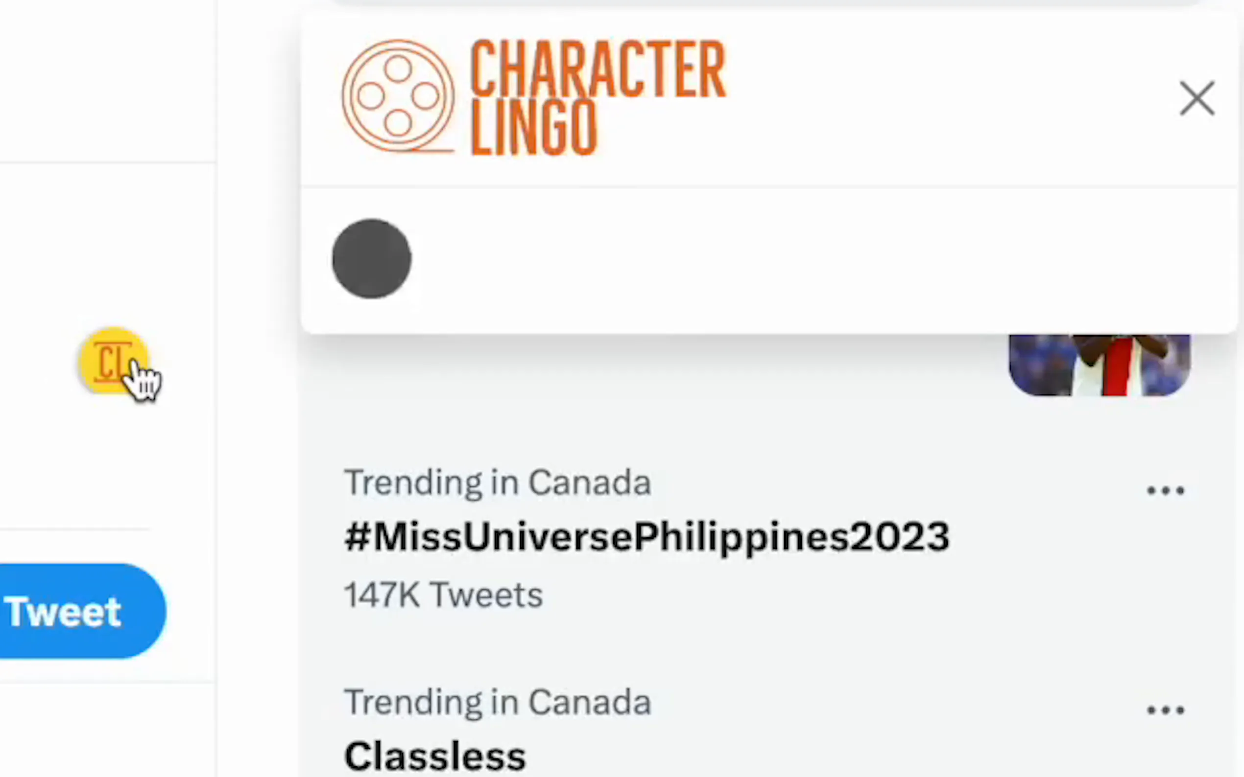This screenshot has width=1244, height=777.
Task: Close the Character Lingo popup
Action: click(x=1196, y=98)
